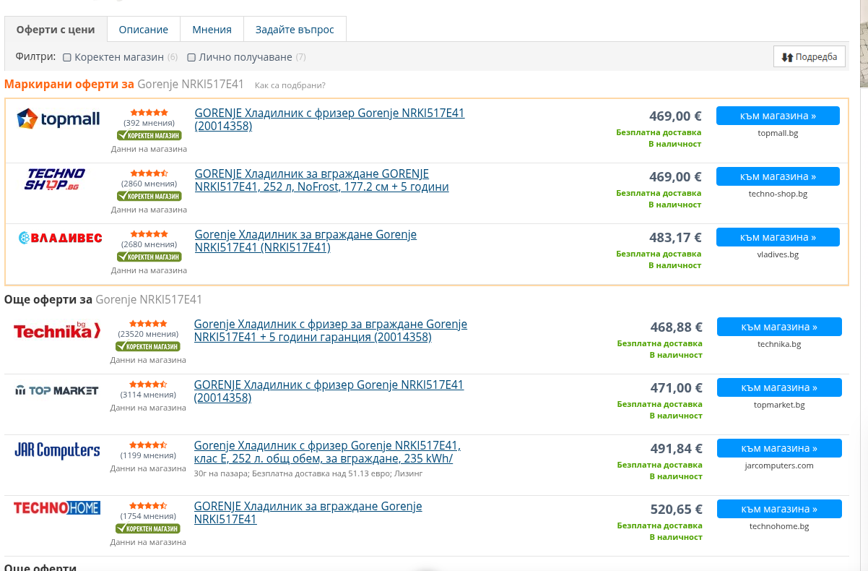Screen dimensions: 868x571
Task: Go to topmarket.bg via към магазина button
Action: pyautogui.click(x=779, y=387)
